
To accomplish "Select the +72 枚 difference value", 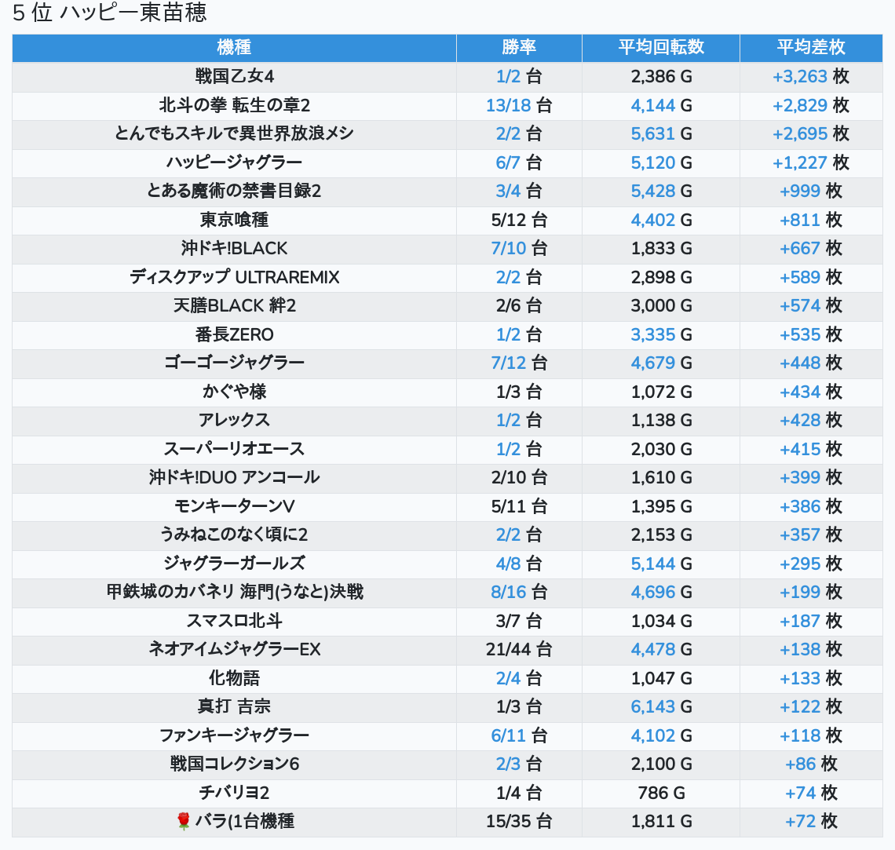I will [x=810, y=822].
